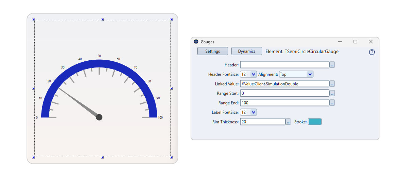Open browse button next to Header field
Screen dimensions: 406x177
(332, 65)
